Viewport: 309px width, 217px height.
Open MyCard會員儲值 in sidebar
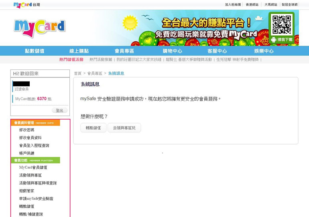(33, 167)
